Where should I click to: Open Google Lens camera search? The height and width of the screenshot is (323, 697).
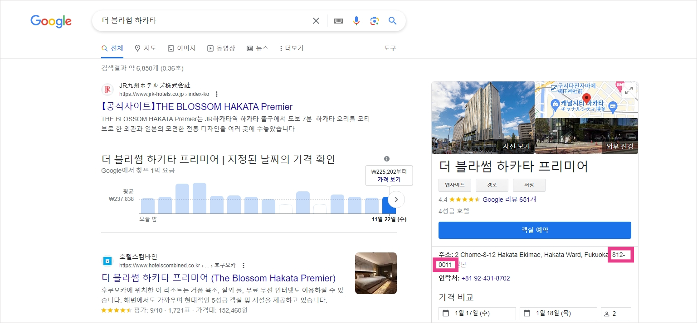point(375,20)
